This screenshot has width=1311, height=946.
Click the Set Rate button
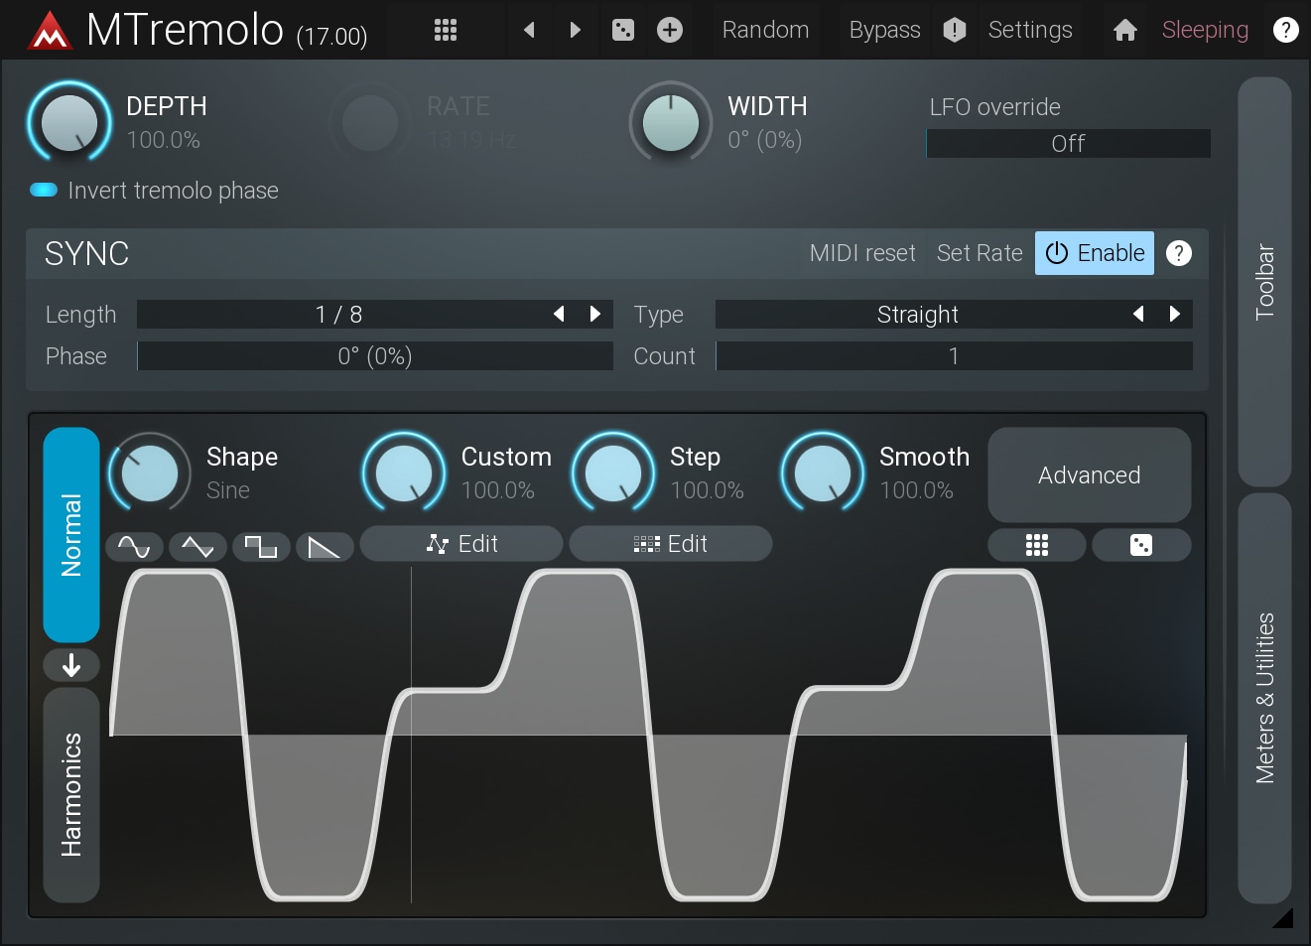pos(979,253)
